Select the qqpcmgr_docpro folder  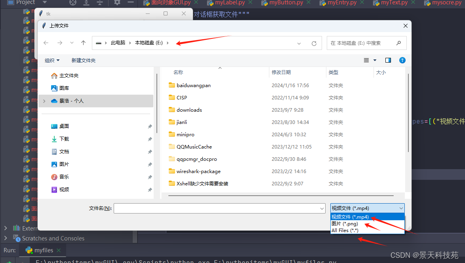pos(196,159)
